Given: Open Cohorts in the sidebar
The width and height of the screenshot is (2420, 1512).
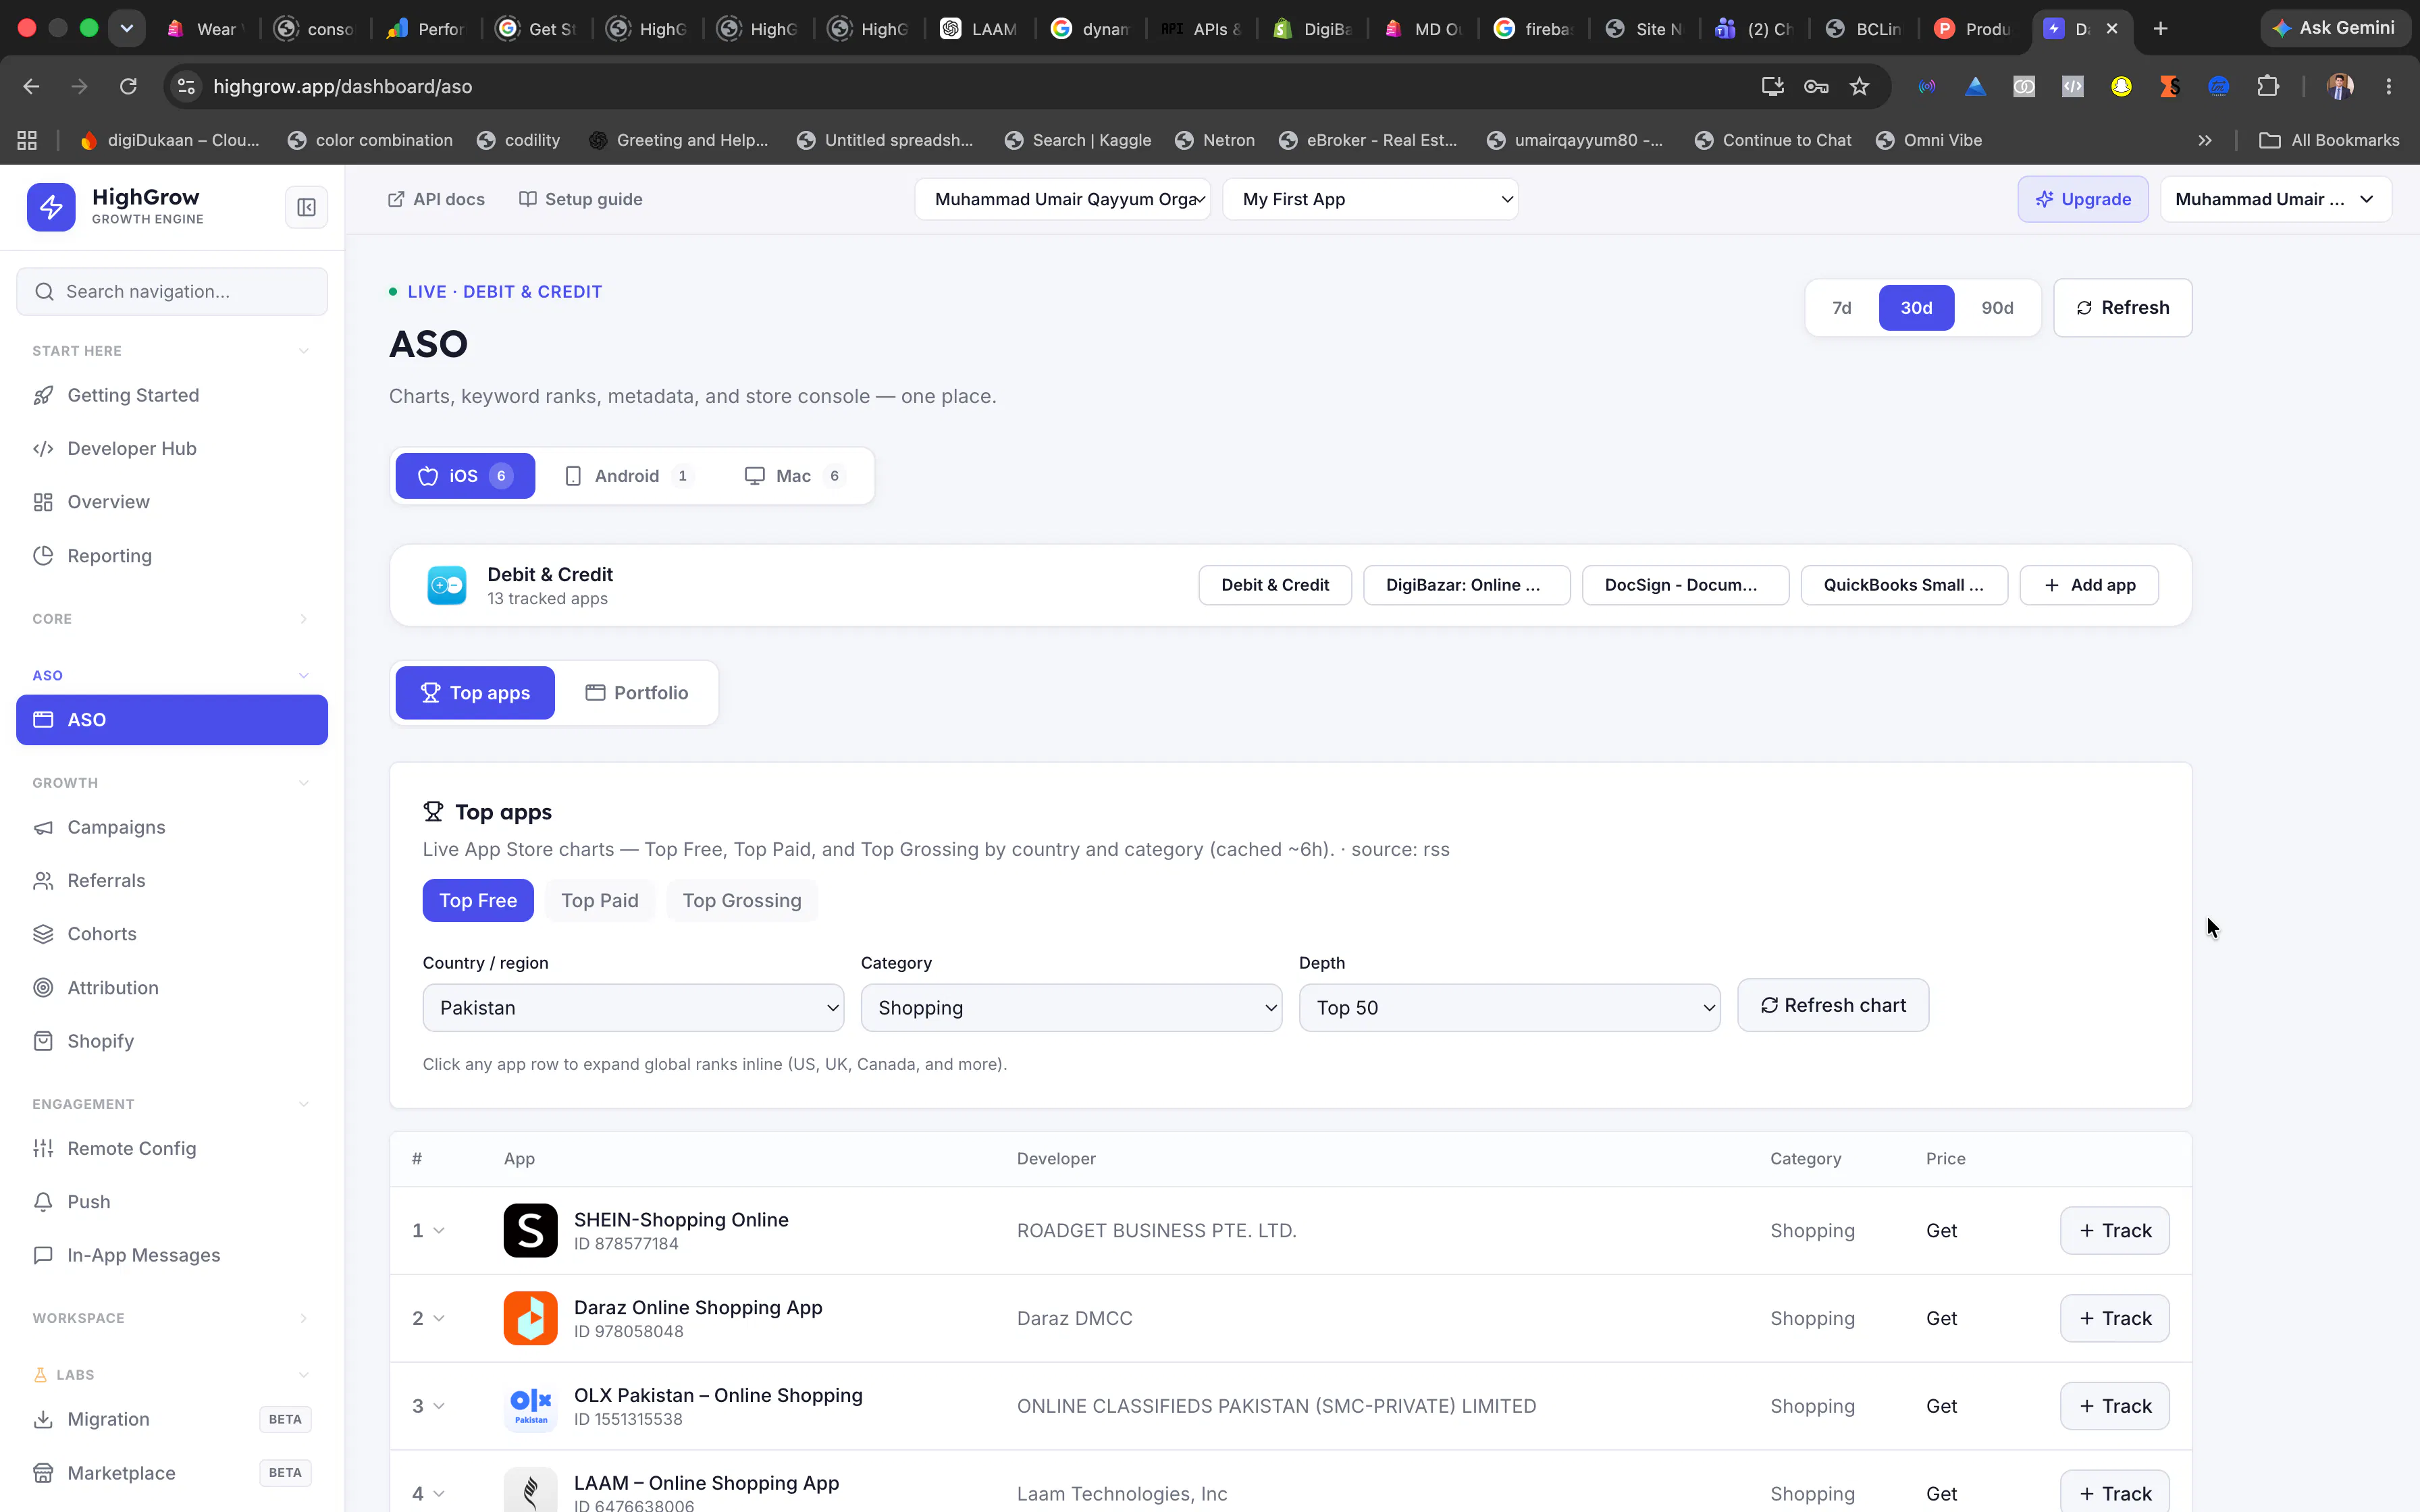Looking at the screenshot, I should tap(172, 934).
